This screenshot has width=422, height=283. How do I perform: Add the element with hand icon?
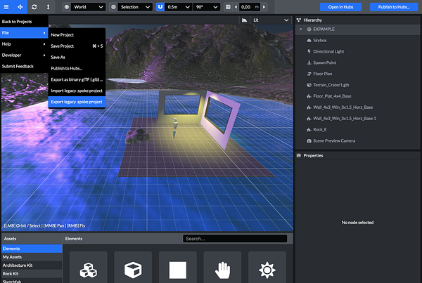[x=222, y=269]
